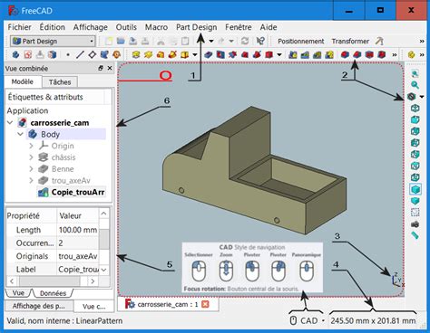This screenshot has width=430, height=333.
Task: Click the Mirrored transformation icon
Action: coord(293,54)
